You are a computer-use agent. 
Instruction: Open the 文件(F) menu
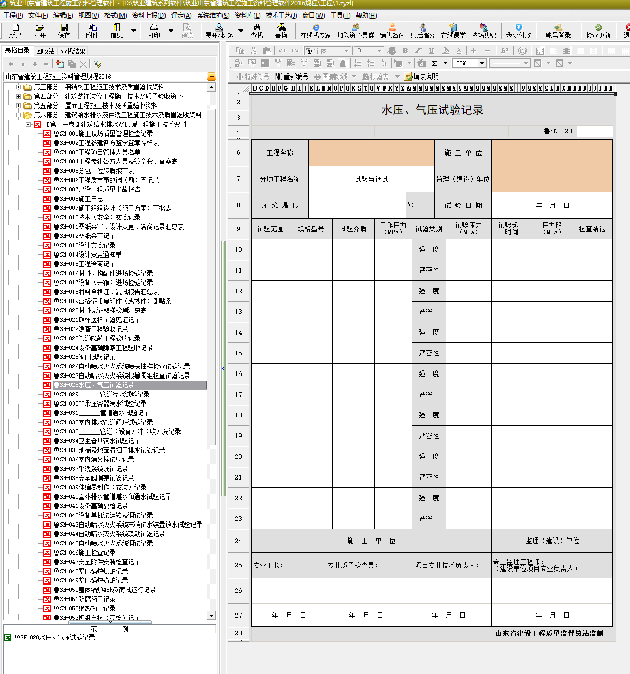(x=38, y=16)
